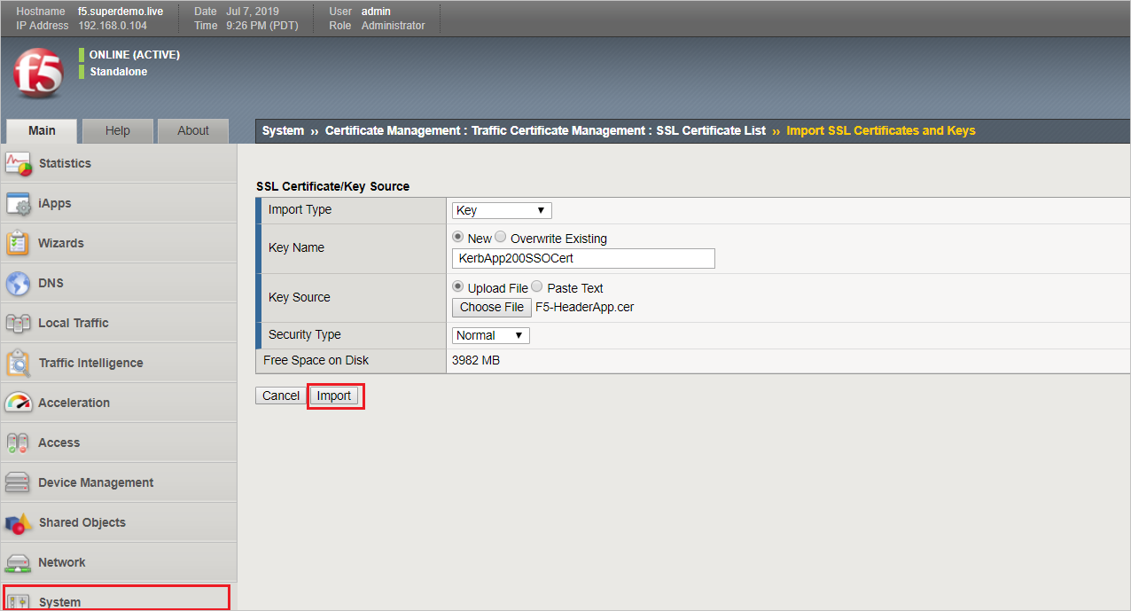Click the iApps gear window icon

(19, 203)
